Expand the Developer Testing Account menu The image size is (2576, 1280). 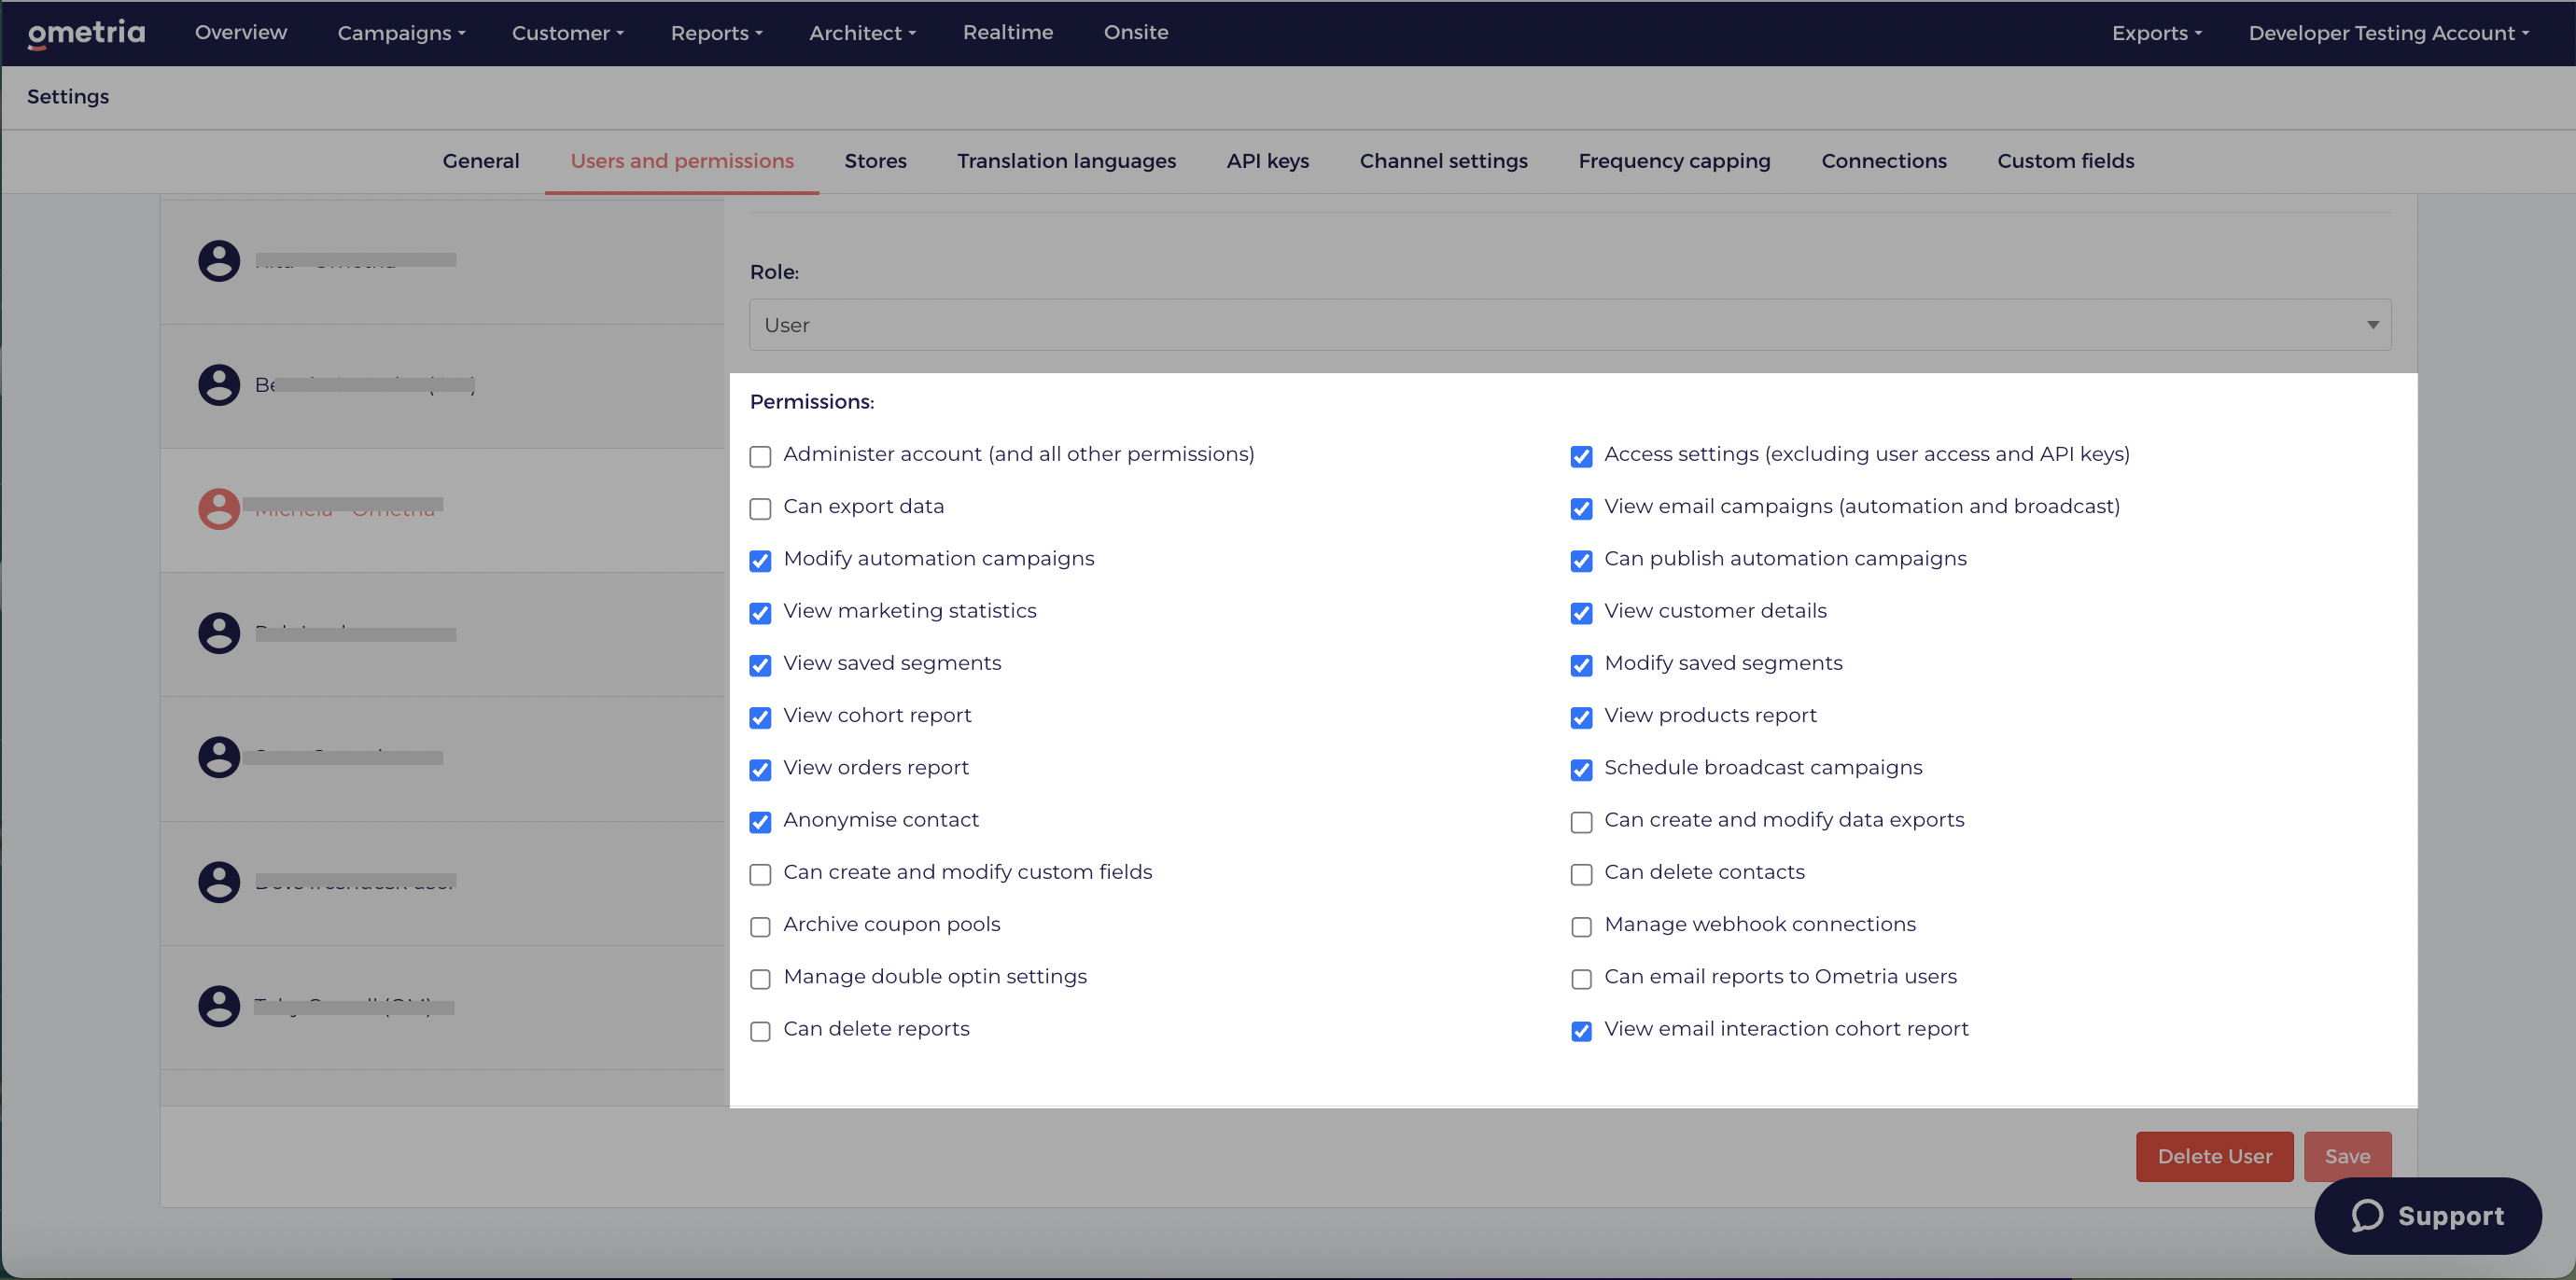tap(2387, 33)
